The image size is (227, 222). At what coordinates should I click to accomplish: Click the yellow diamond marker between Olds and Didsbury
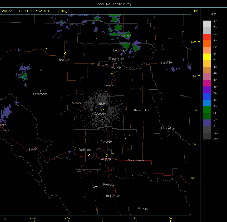point(102,110)
